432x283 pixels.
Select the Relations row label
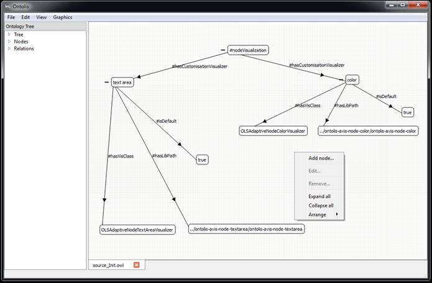coord(24,48)
